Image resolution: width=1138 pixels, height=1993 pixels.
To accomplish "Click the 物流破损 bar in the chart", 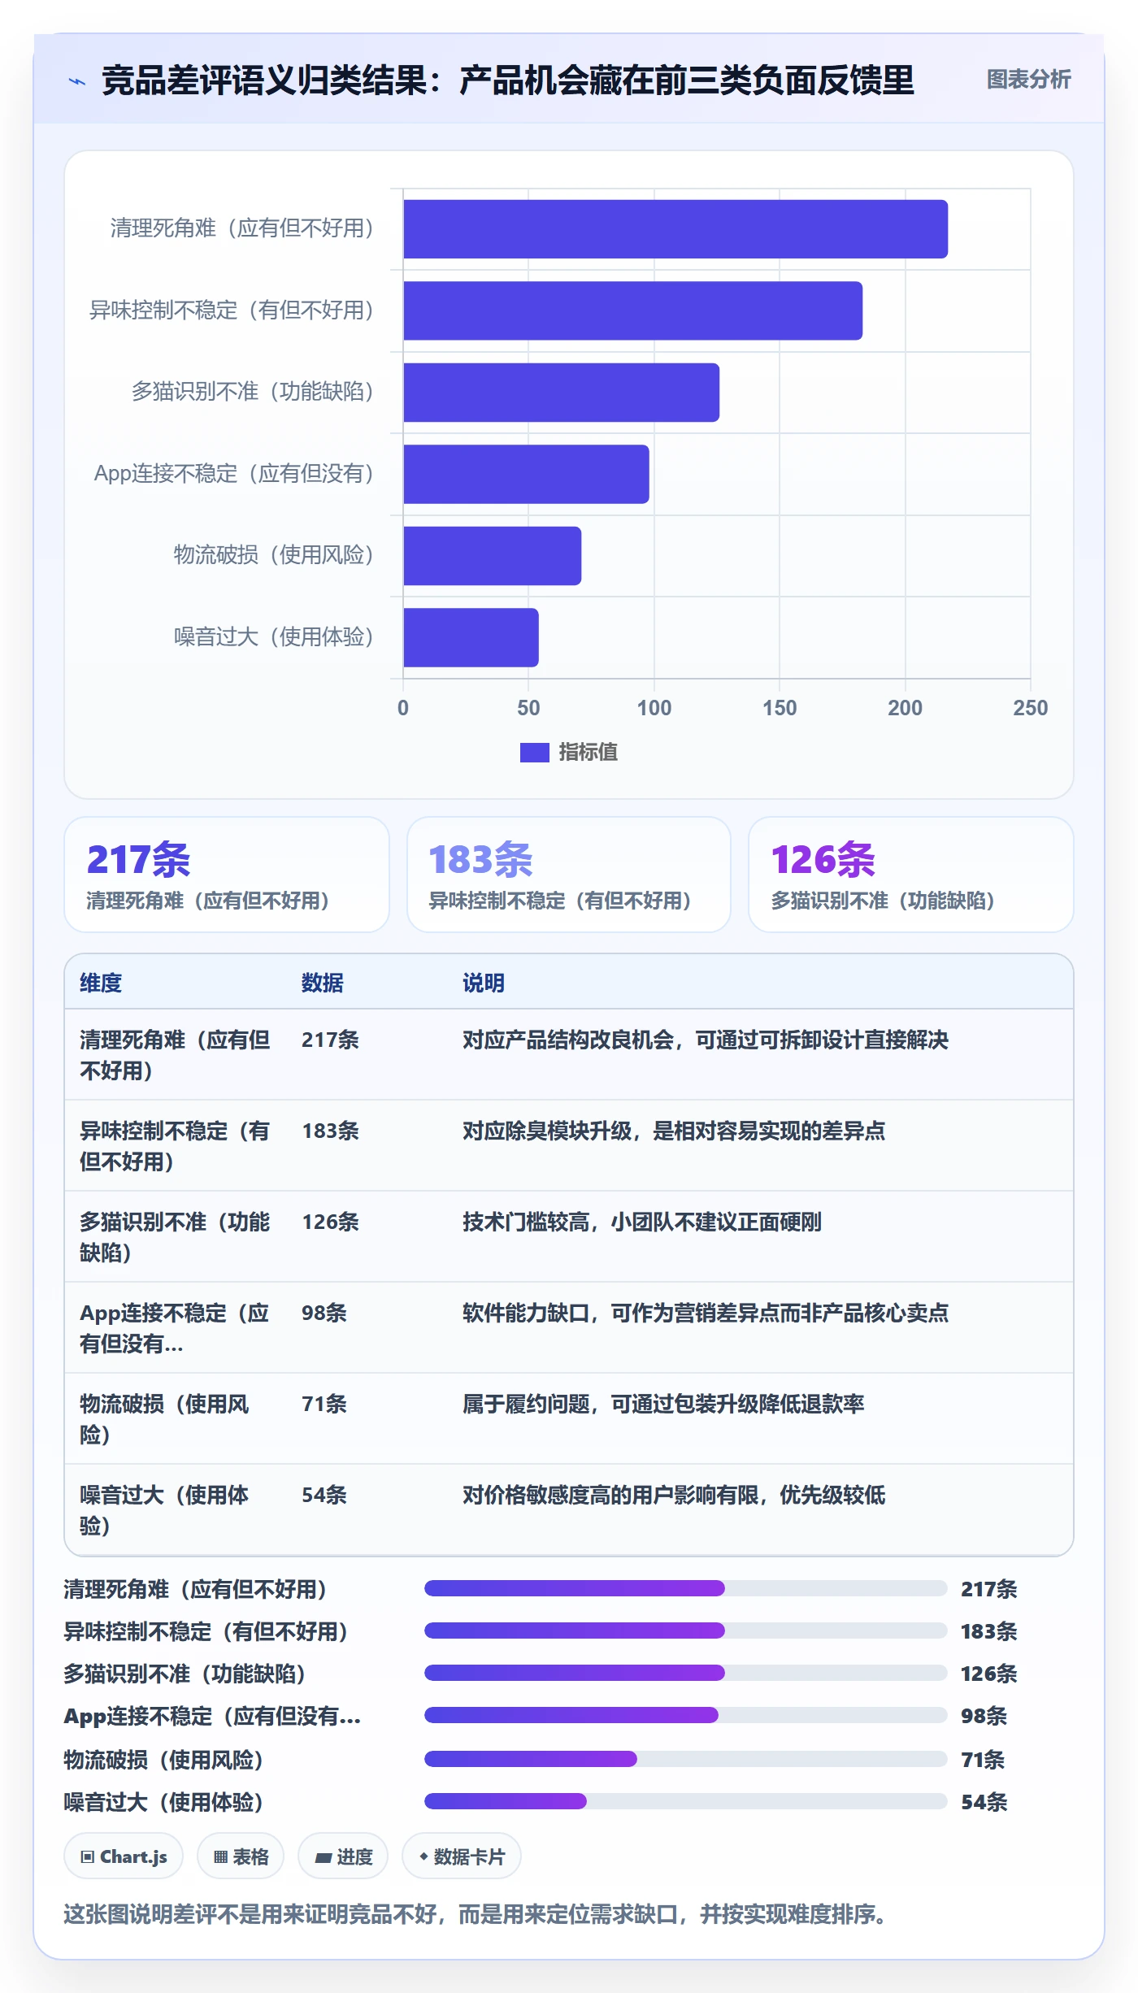I will (493, 556).
